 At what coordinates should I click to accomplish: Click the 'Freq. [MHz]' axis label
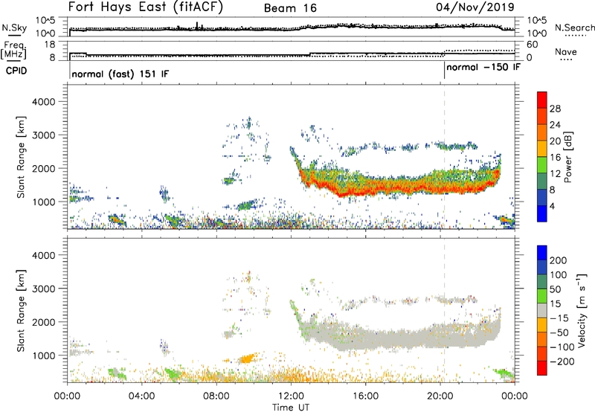pyautogui.click(x=13, y=51)
